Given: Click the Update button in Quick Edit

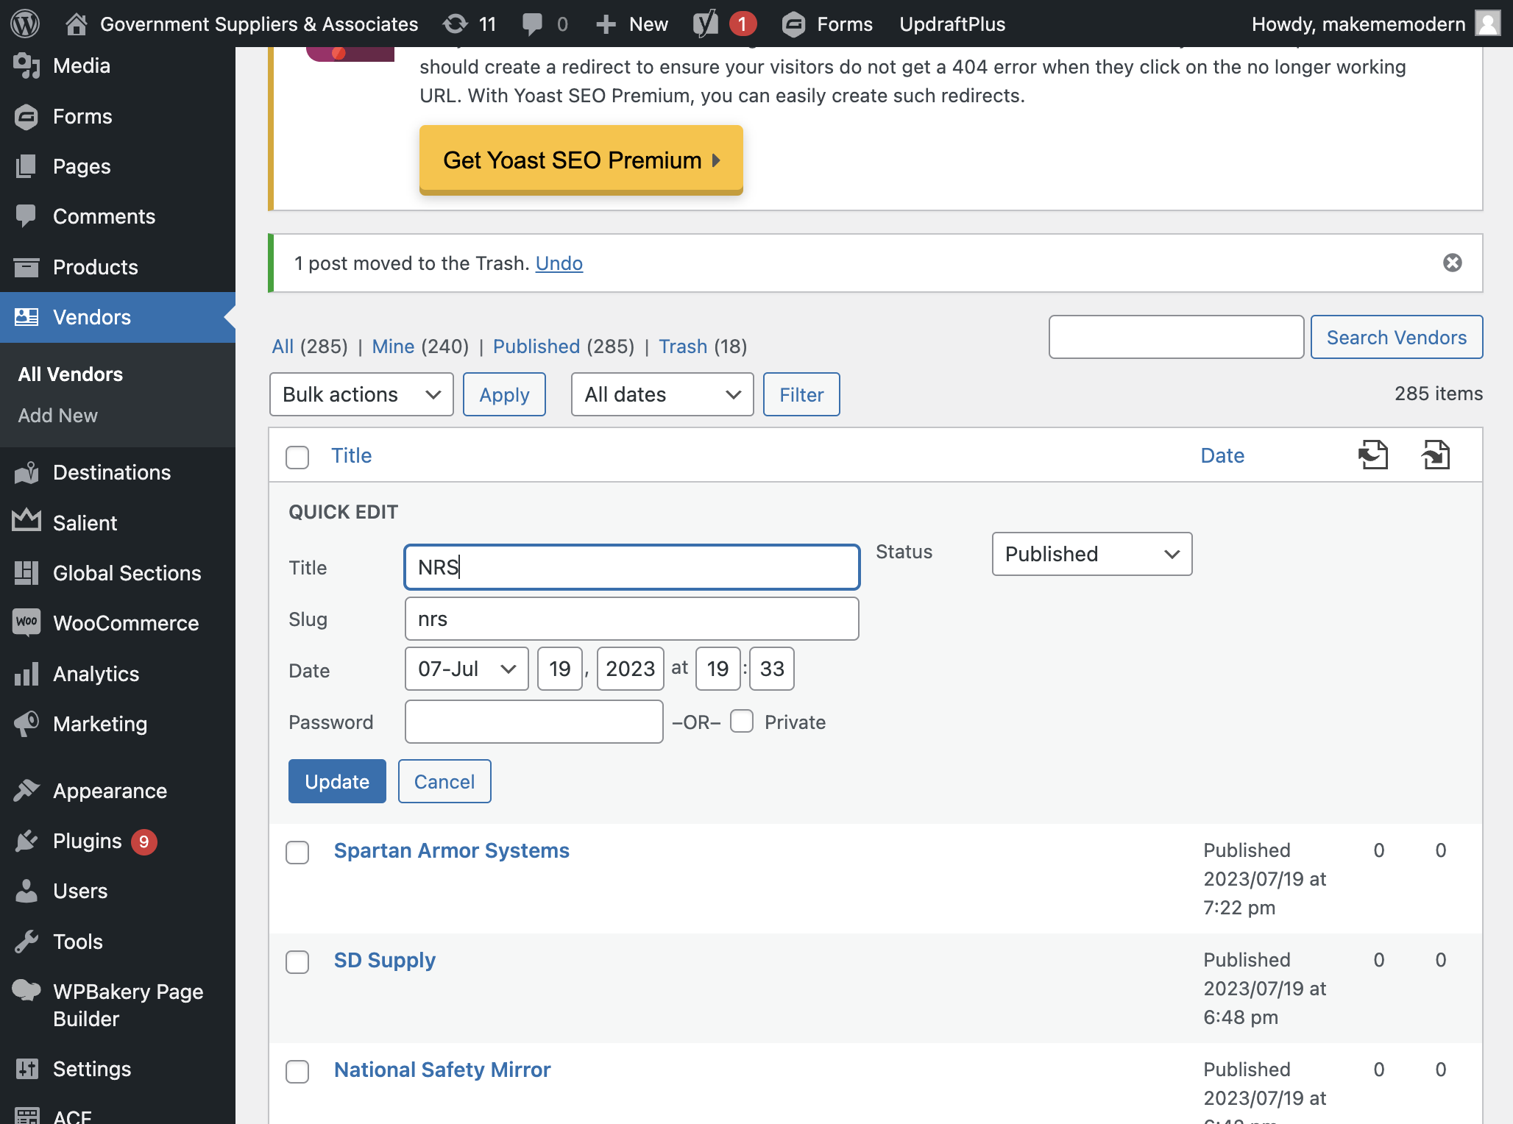Looking at the screenshot, I should coord(337,781).
